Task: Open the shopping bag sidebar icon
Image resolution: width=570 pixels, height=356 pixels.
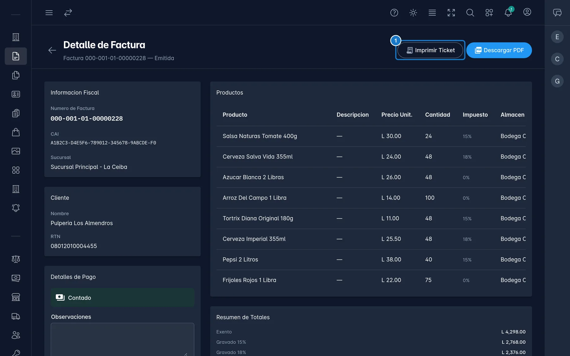Action: (x=16, y=132)
